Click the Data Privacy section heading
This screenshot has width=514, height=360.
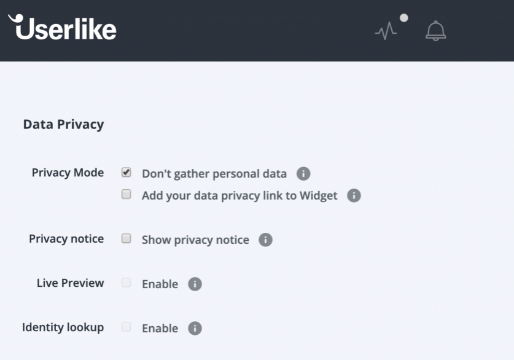click(64, 125)
